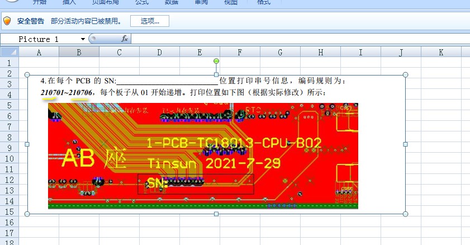Select column A header
Image resolution: width=470 pixels, height=245 pixels.
point(39,52)
